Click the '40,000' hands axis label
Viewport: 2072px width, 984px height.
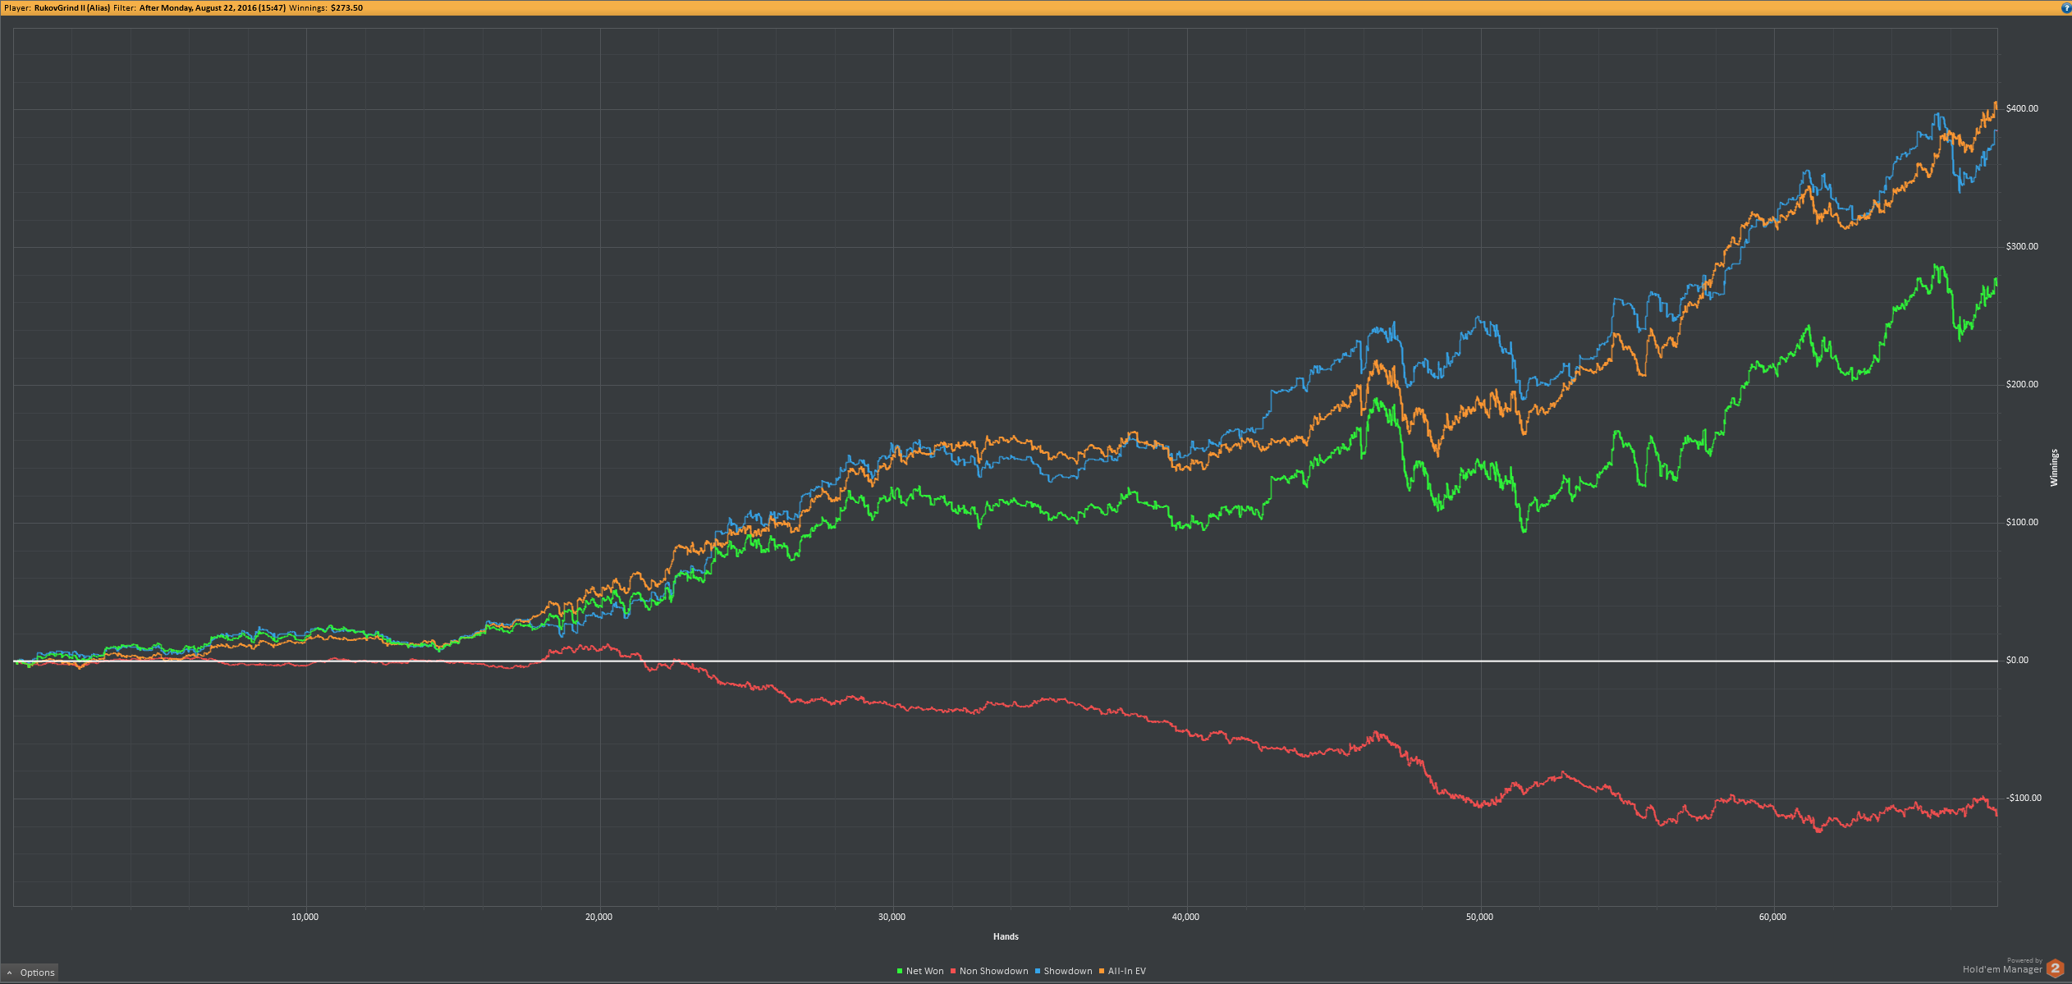(1185, 917)
